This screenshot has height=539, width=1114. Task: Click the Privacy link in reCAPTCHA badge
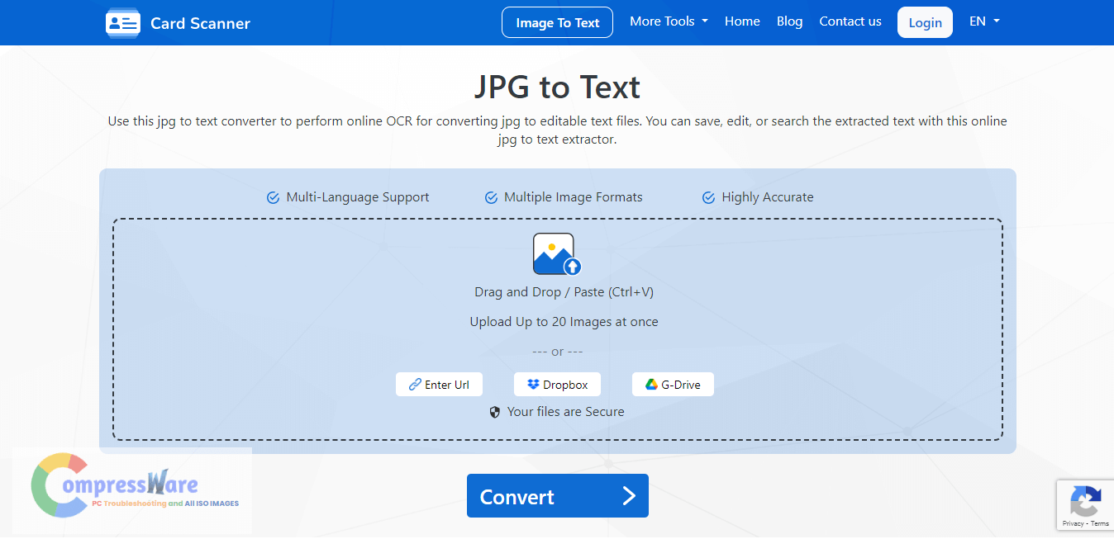(x=1073, y=523)
